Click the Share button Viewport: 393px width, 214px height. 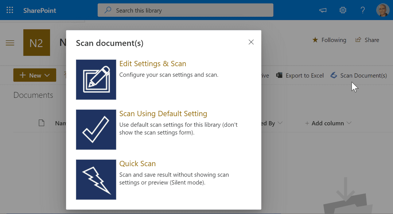pyautogui.click(x=367, y=40)
